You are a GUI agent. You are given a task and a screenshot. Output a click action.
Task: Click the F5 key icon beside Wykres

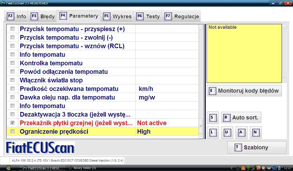click(x=106, y=16)
